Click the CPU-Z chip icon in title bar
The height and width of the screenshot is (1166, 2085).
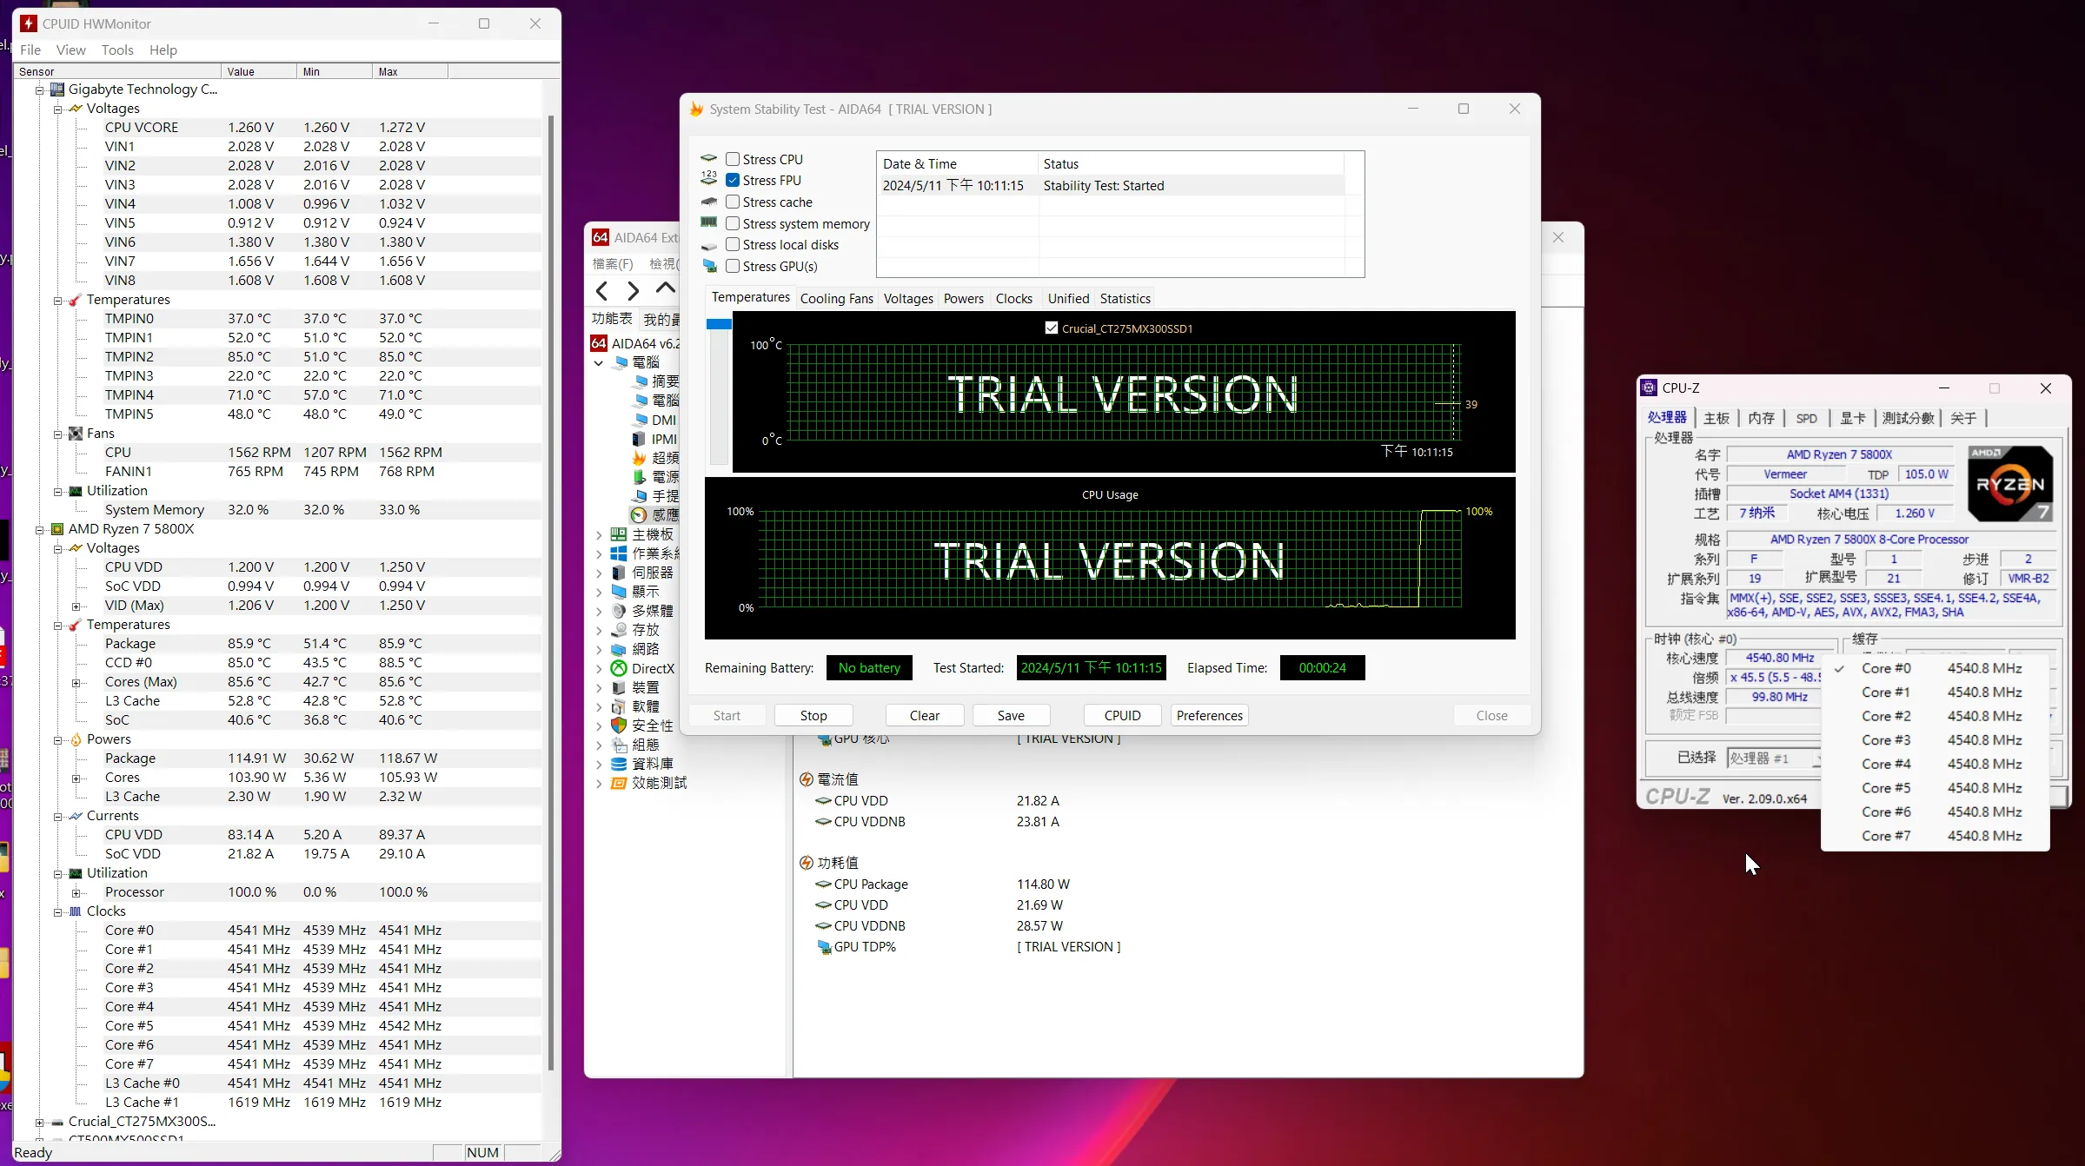1649,388
